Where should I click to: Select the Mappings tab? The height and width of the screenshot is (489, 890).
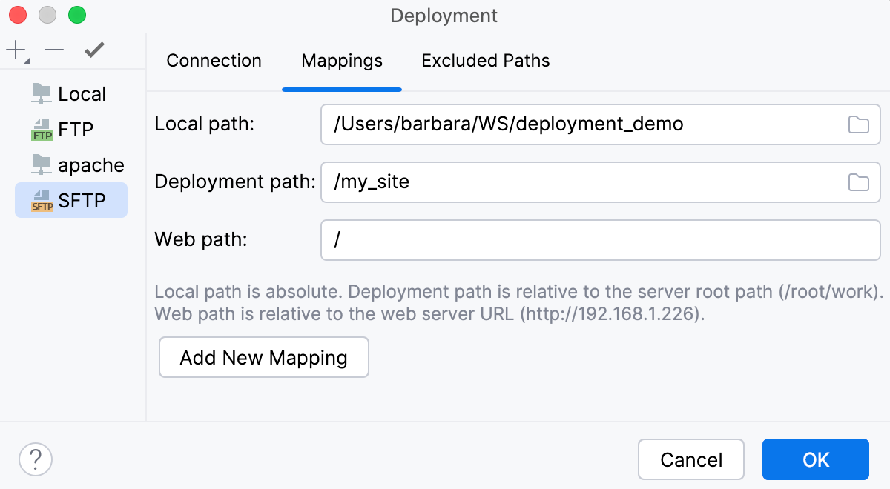tap(341, 61)
